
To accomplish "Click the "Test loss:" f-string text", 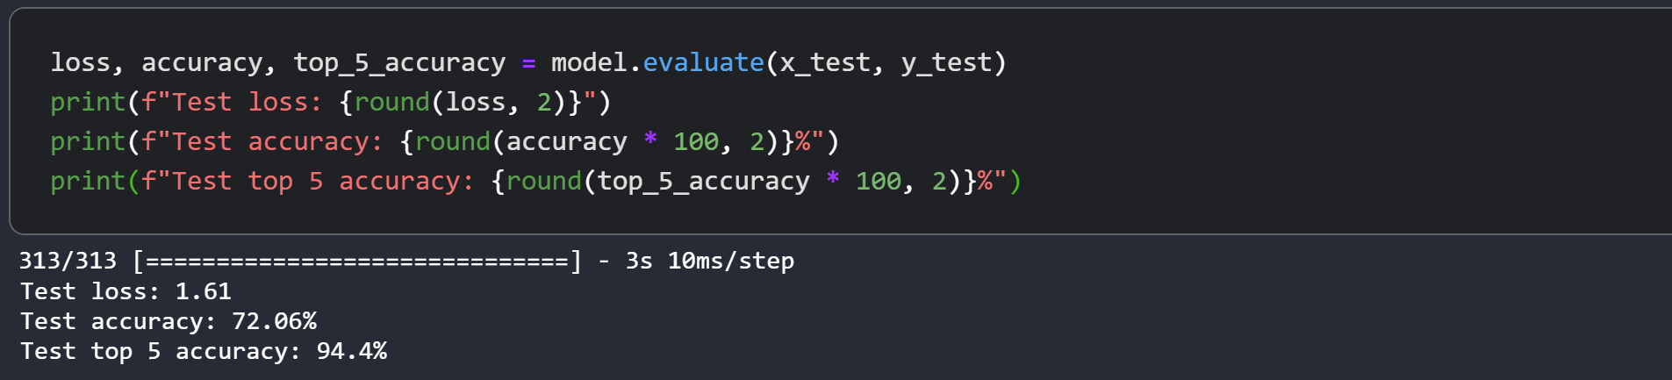I will (247, 102).
